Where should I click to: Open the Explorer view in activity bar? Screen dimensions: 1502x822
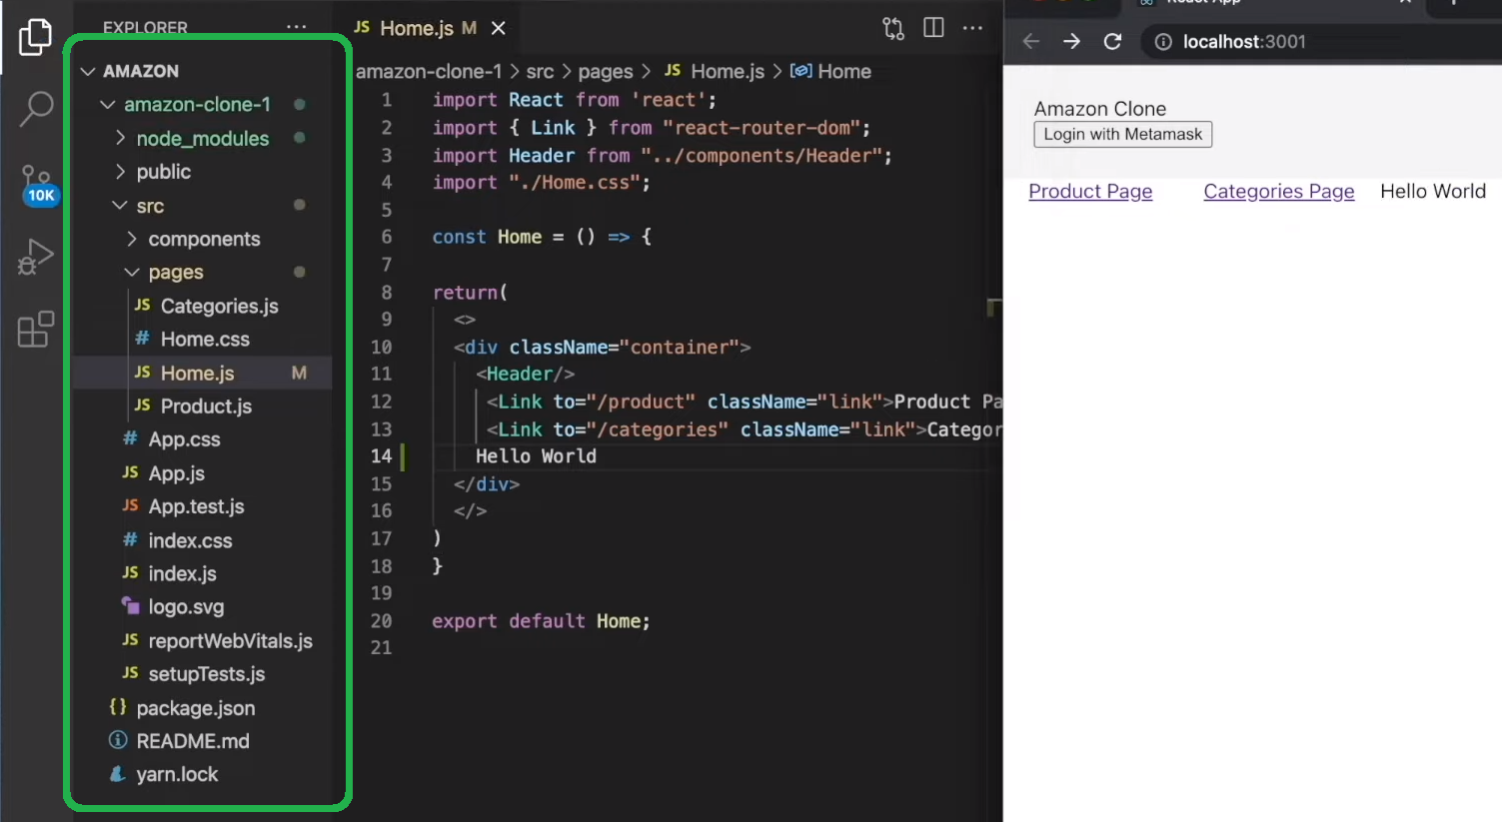(x=35, y=38)
